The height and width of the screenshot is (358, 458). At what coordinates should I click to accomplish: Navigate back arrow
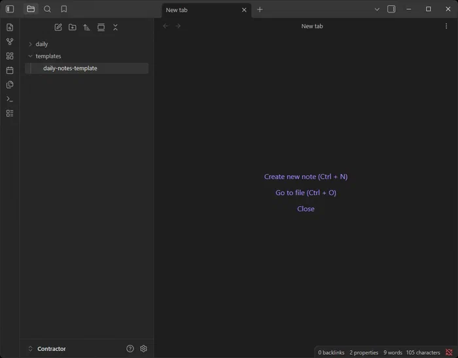tap(166, 26)
